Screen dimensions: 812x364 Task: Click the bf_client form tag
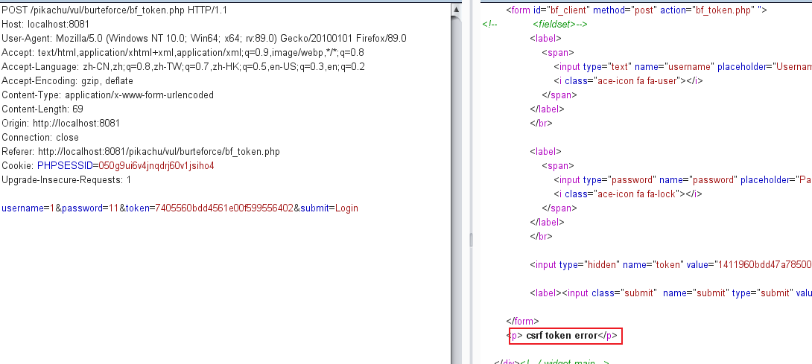pyautogui.click(x=635, y=10)
